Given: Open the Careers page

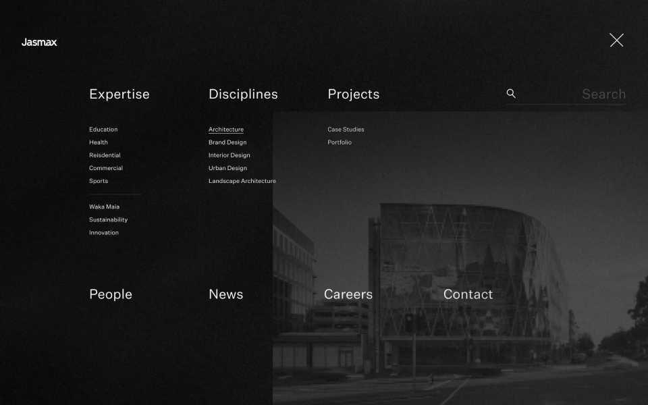Looking at the screenshot, I should tap(348, 294).
